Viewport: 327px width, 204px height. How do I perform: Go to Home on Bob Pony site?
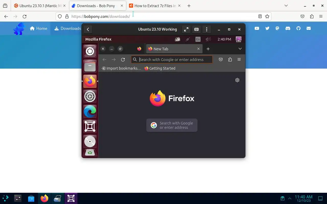pos(39,29)
